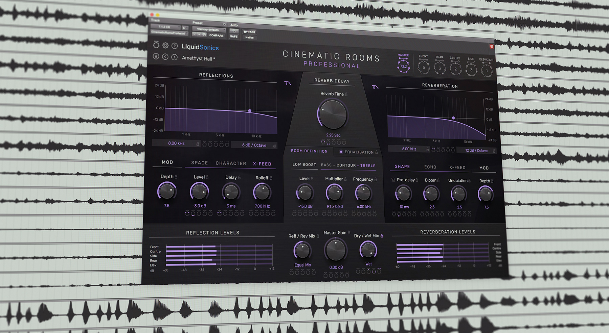Click the preset minus button
Viewport: 609px width, 333px height.
pos(195,34)
